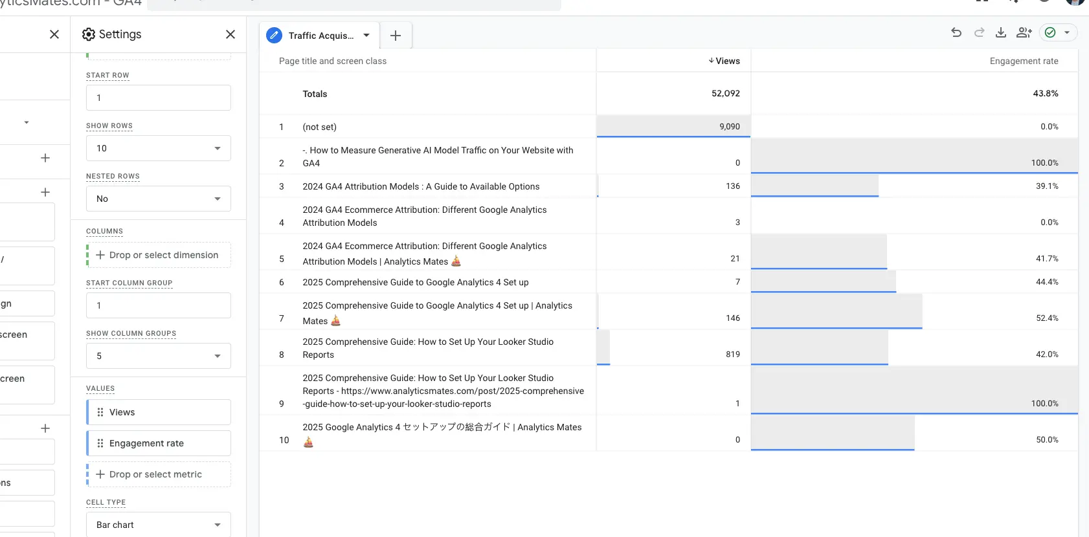Screen dimensions: 1089x537
Task: Open the Traffic Acquis tab dropdown arrow
Action: point(366,36)
